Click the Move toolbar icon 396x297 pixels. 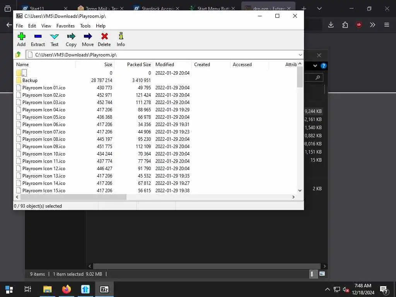(88, 36)
